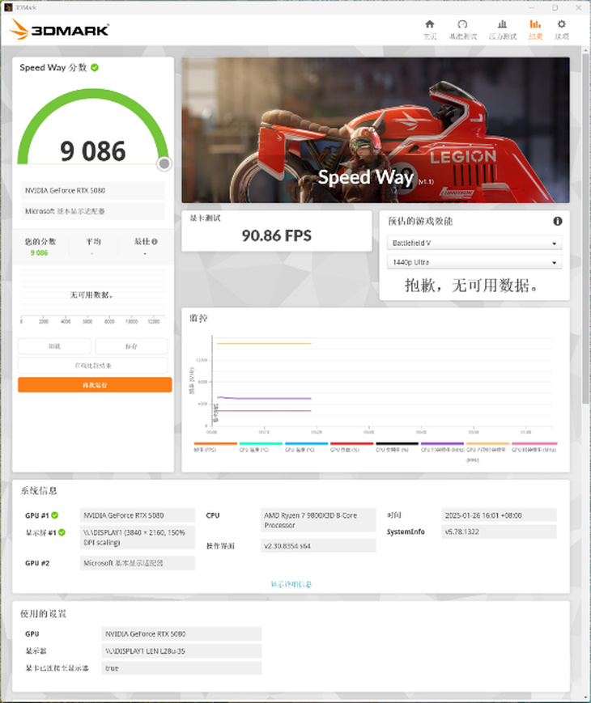Click green check beside GPU #1
Image resolution: width=591 pixels, height=703 pixels.
[x=55, y=515]
